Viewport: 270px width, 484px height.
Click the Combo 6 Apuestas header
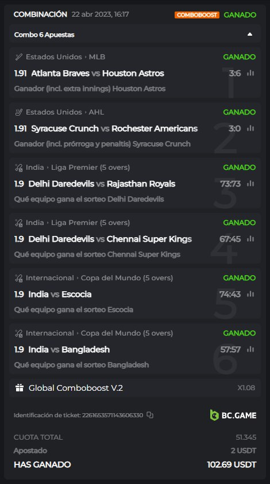tap(135, 35)
